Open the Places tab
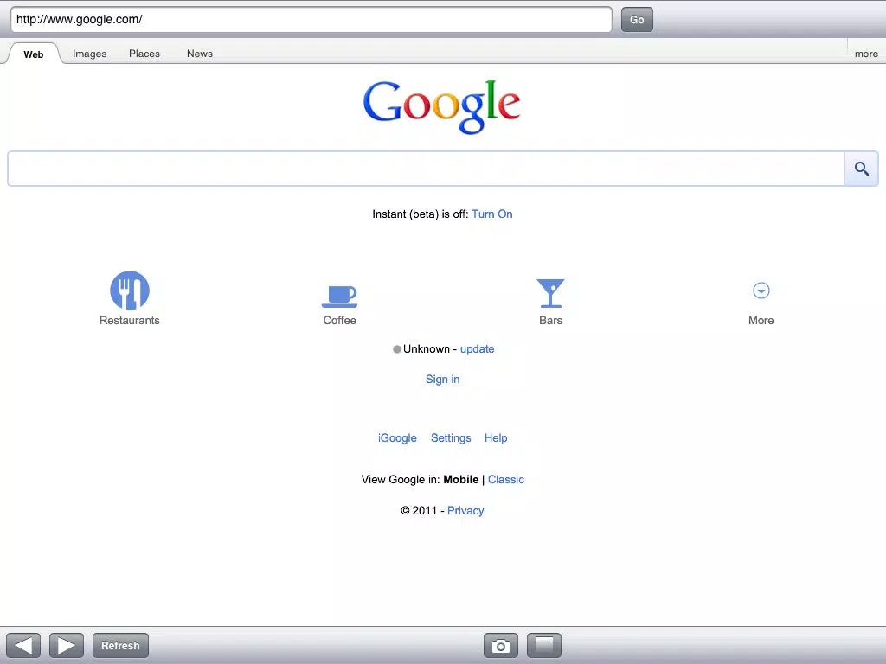 (x=144, y=54)
